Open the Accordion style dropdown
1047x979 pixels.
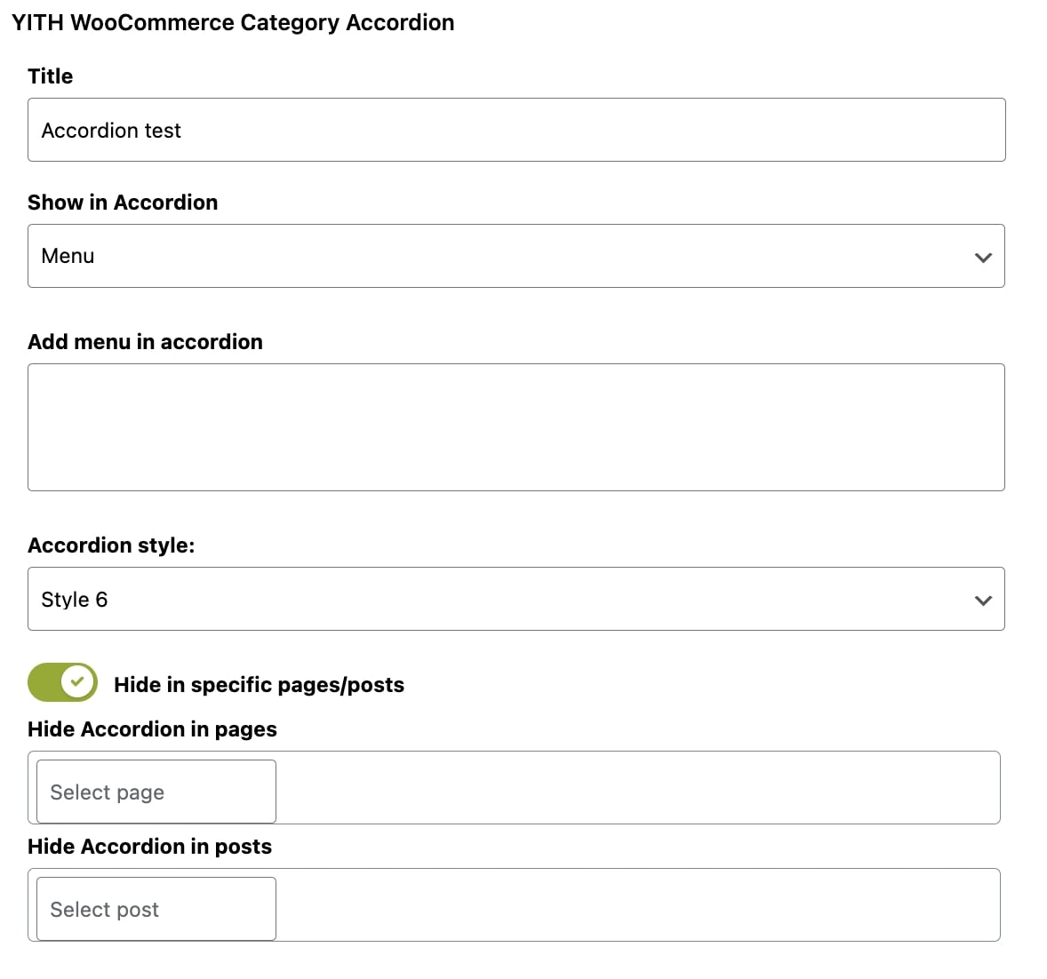click(516, 599)
